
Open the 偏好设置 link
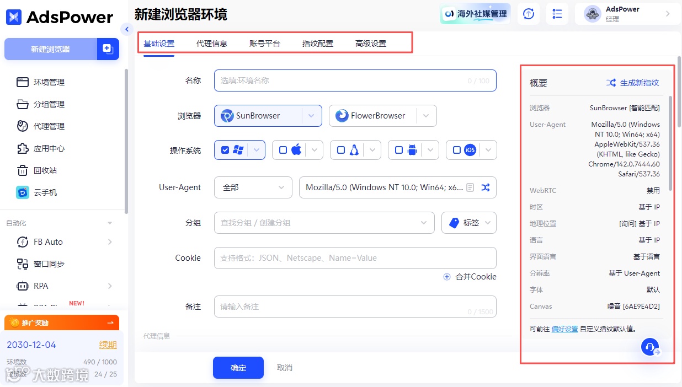coord(565,329)
